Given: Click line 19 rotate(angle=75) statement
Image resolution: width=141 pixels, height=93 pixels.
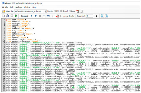Looking at the screenshot, I should (x=73, y=52).
